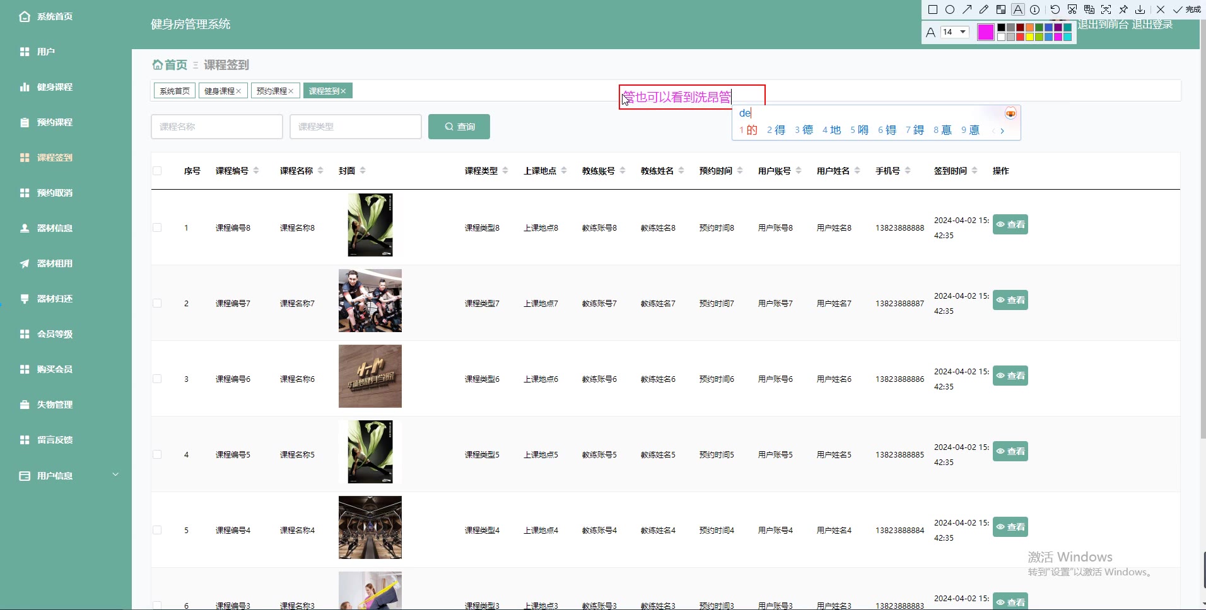Activate the pencil brush tool

tap(984, 9)
